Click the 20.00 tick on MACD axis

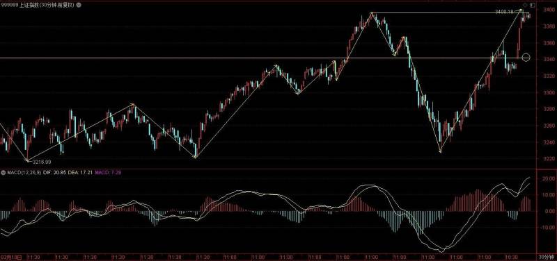pyautogui.click(x=547, y=179)
